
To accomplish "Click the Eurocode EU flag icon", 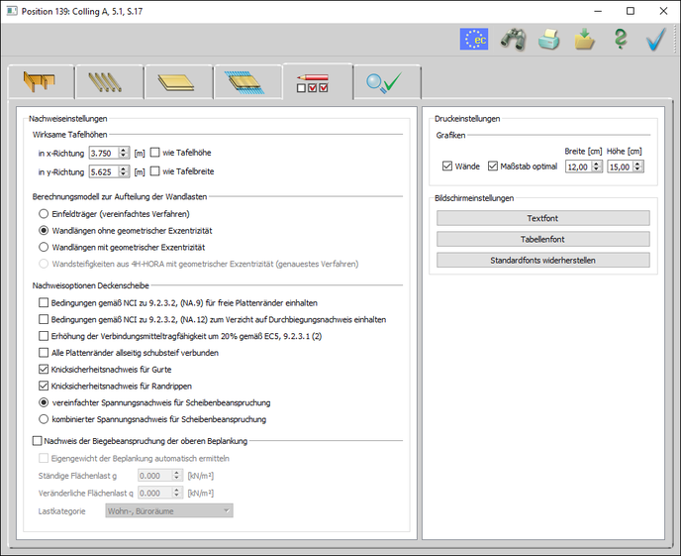I will click(x=474, y=39).
